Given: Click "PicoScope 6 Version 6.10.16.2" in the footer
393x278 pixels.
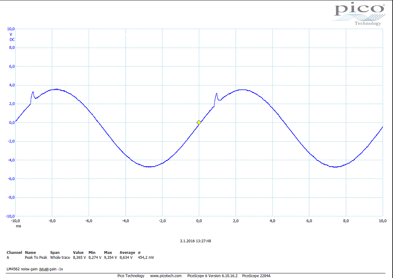Looking at the screenshot, I should point(212,276).
